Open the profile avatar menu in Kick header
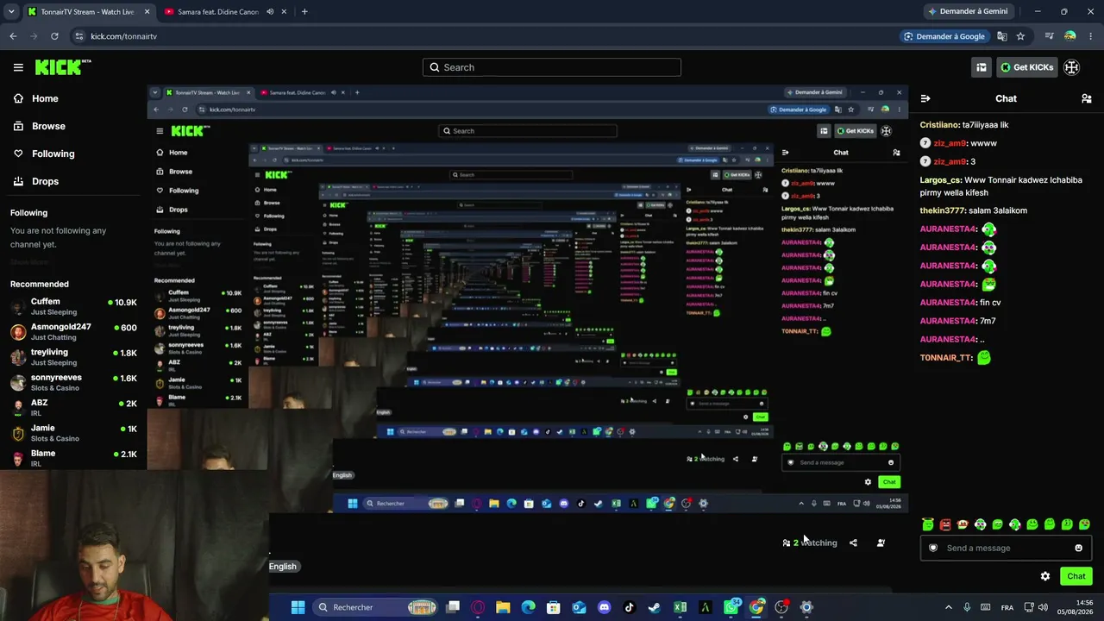The width and height of the screenshot is (1104, 621). coord(1072,67)
